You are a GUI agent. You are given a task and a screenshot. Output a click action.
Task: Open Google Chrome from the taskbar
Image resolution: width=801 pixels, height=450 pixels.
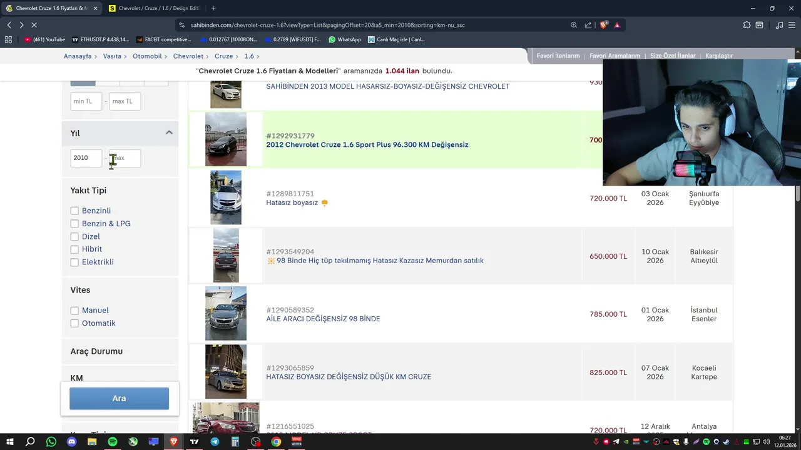(276, 442)
